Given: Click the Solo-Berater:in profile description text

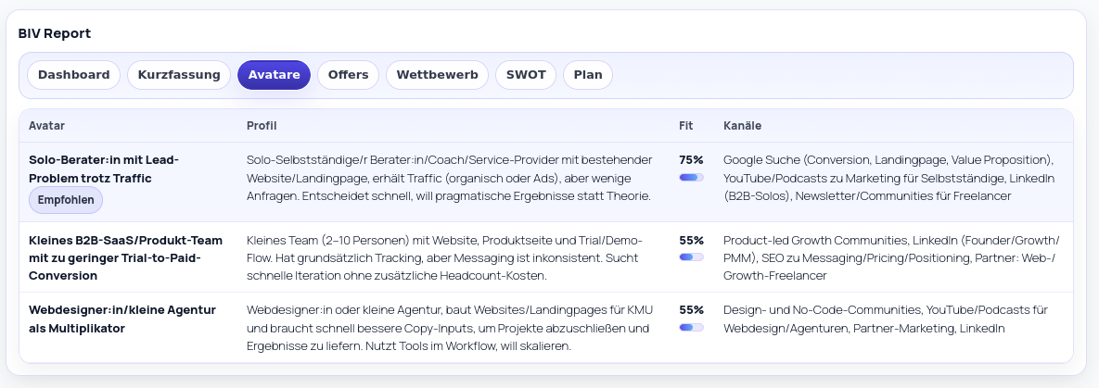Looking at the screenshot, I should tap(450, 178).
